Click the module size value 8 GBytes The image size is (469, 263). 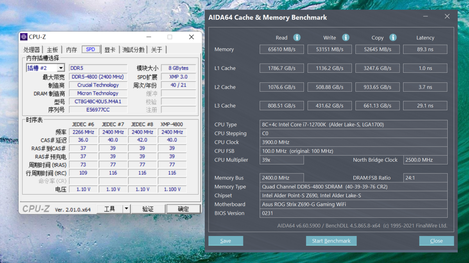(179, 68)
